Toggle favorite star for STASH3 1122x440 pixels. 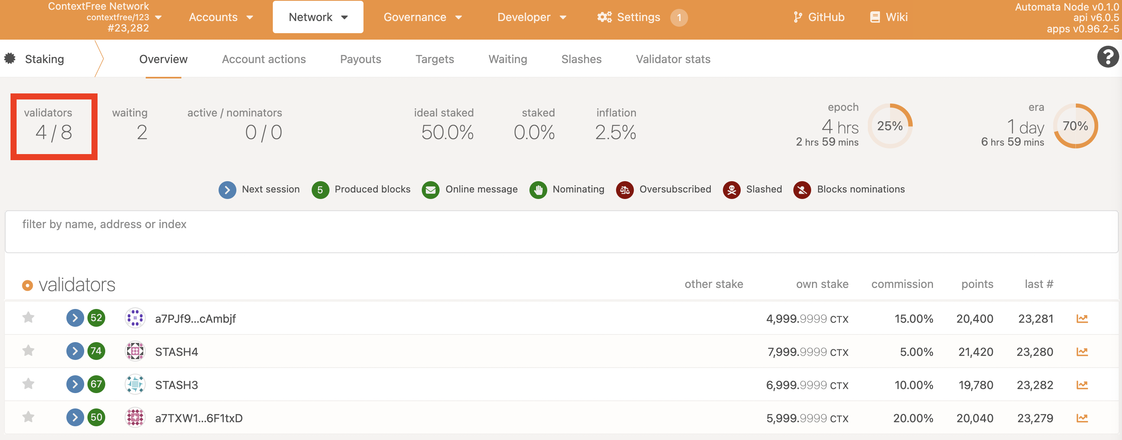[28, 384]
